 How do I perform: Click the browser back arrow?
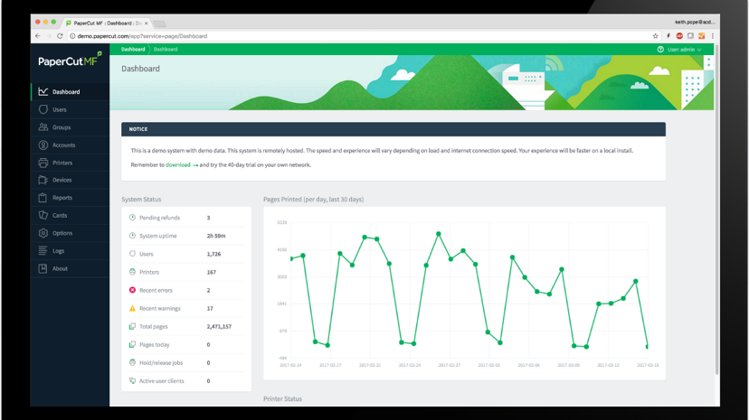point(38,36)
